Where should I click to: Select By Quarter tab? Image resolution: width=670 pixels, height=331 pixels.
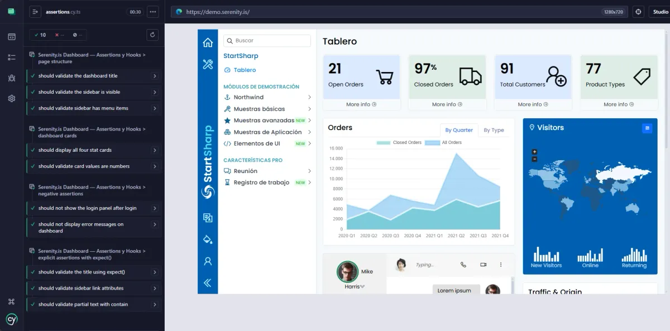(x=459, y=130)
